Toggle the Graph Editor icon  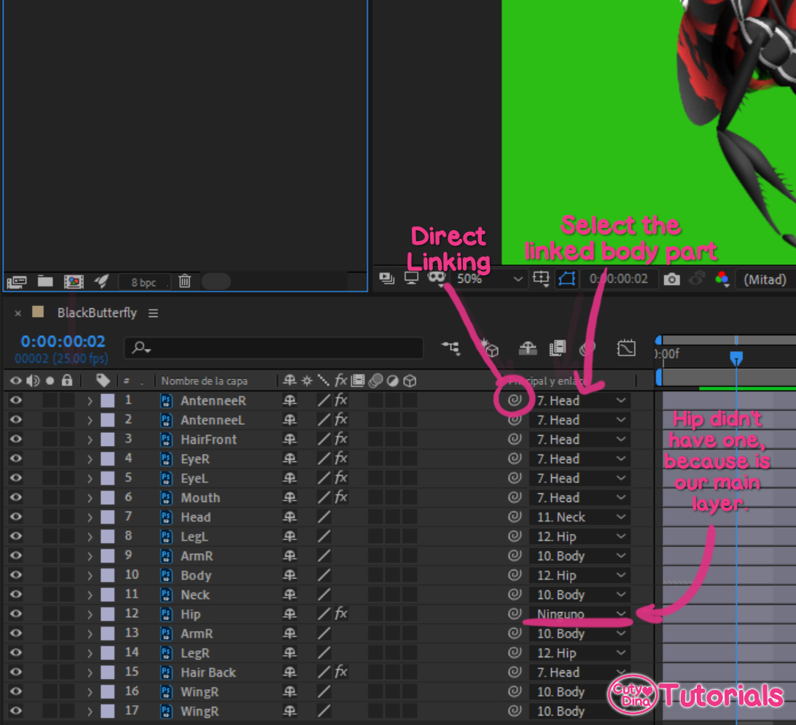pos(625,348)
